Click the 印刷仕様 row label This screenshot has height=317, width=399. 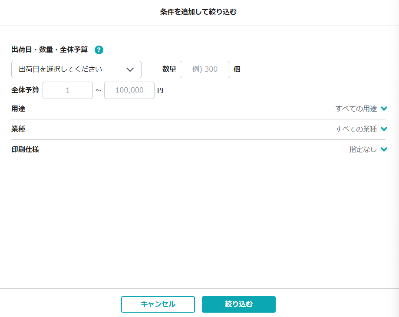click(x=25, y=149)
